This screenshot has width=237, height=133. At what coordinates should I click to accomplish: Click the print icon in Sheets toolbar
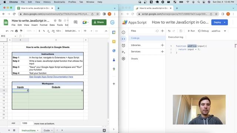coord(16,31)
